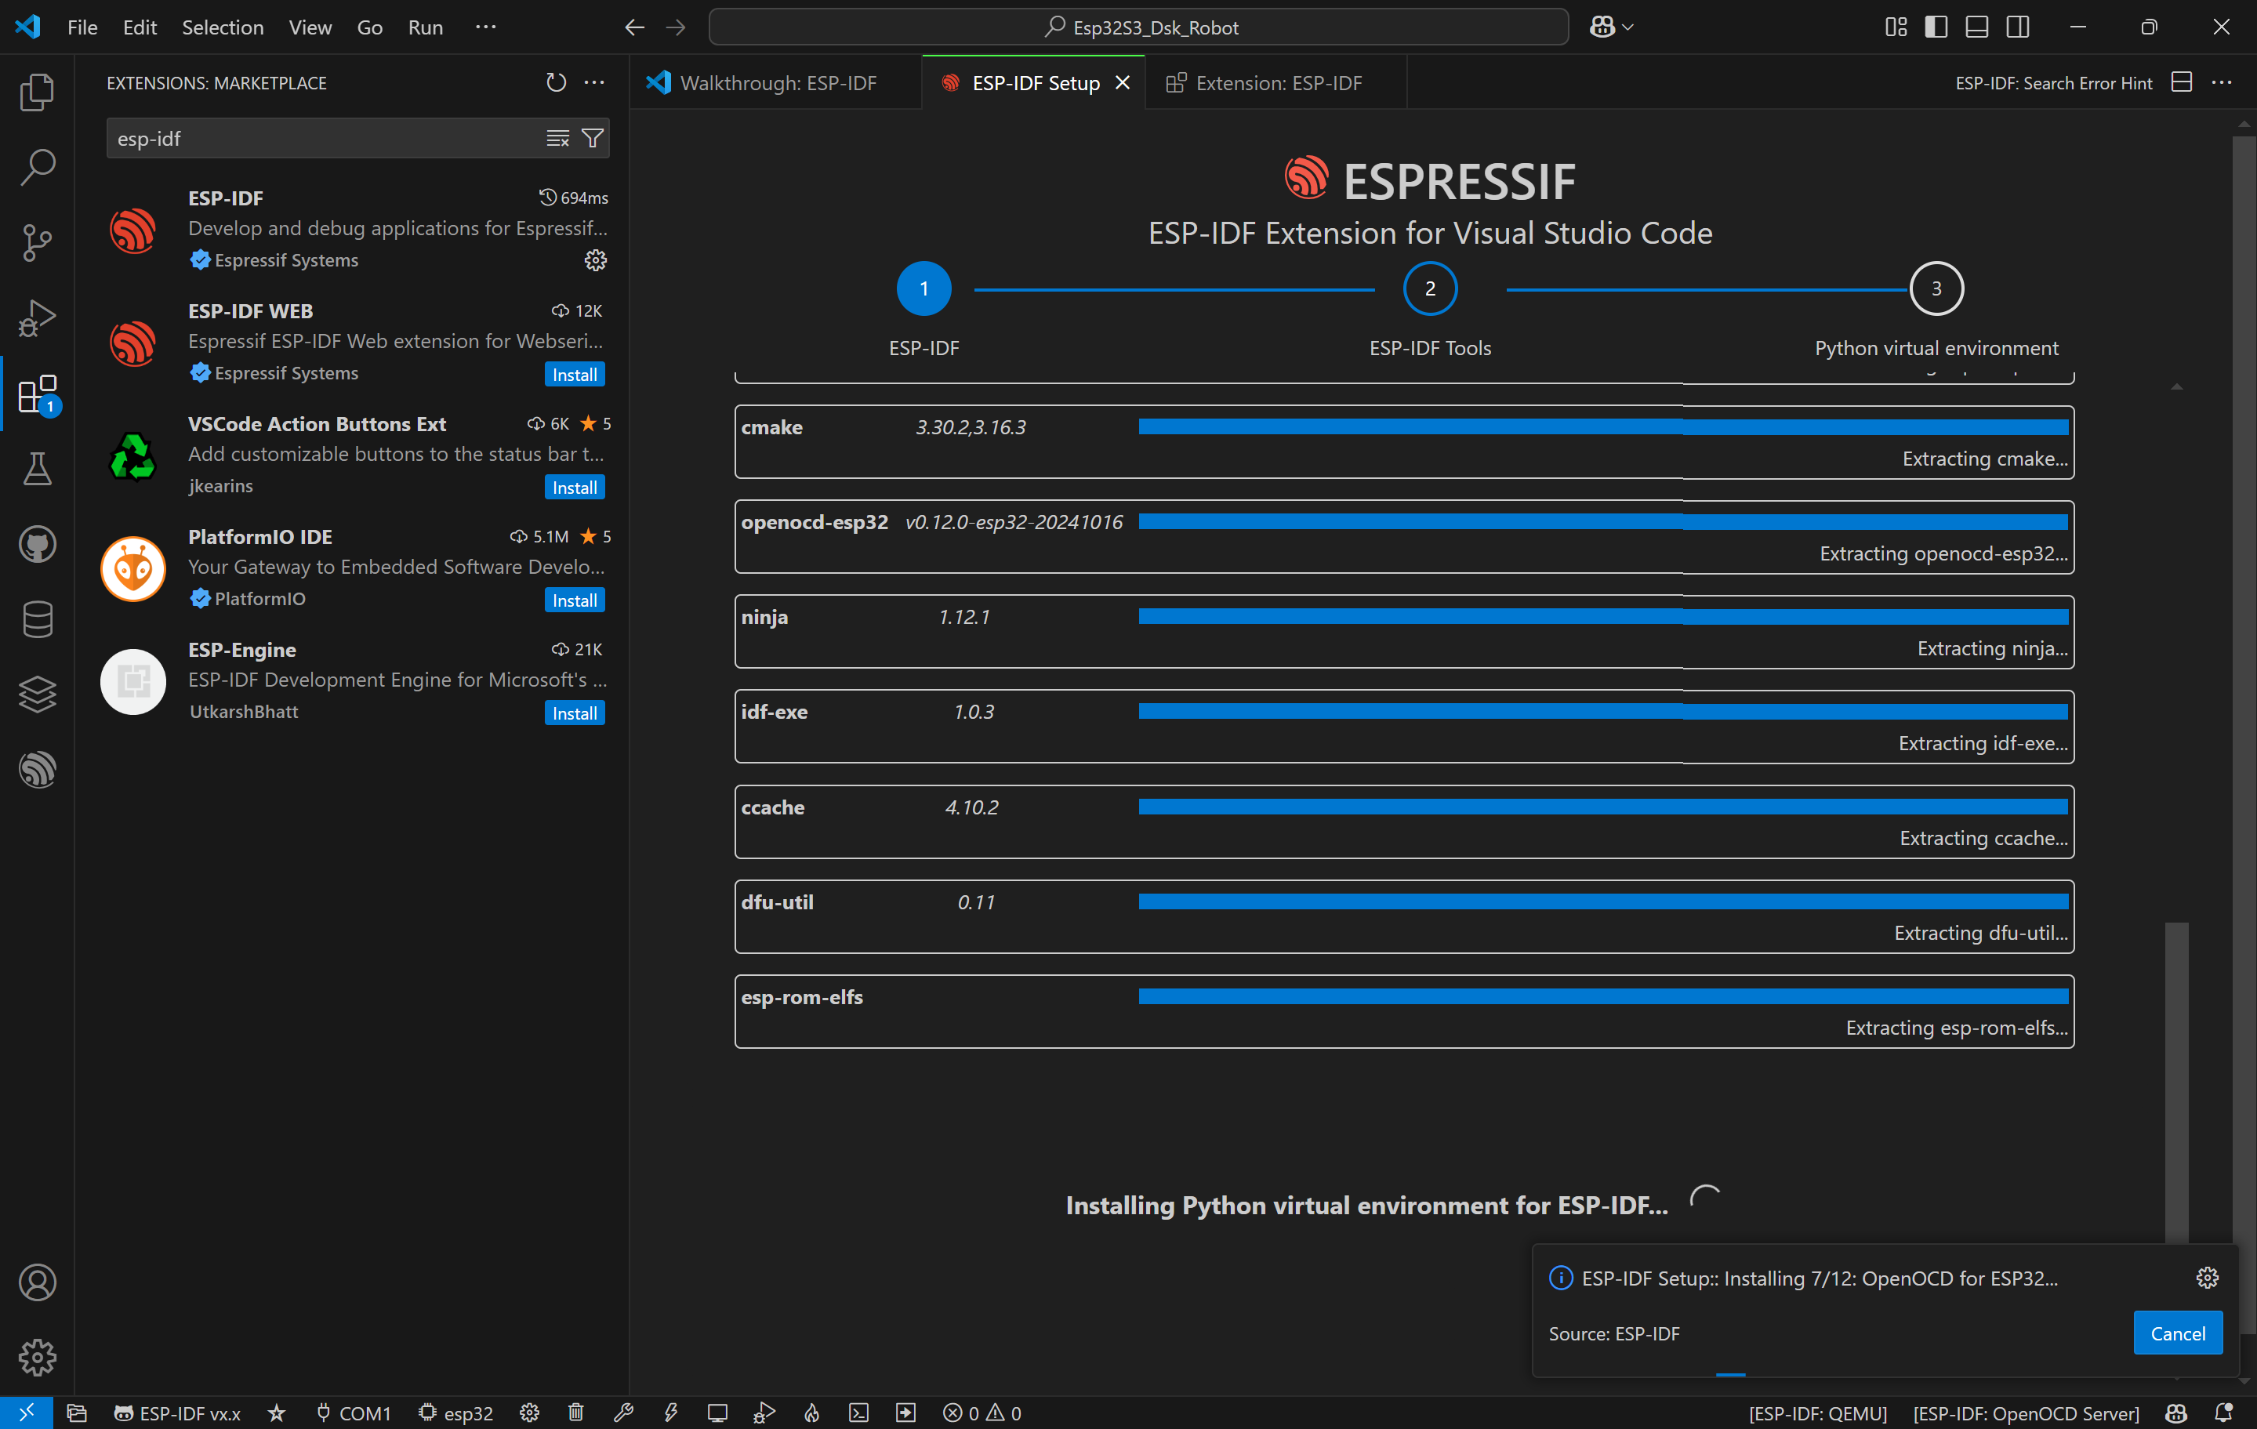Filter extensions with funnel icon

pyautogui.click(x=593, y=139)
